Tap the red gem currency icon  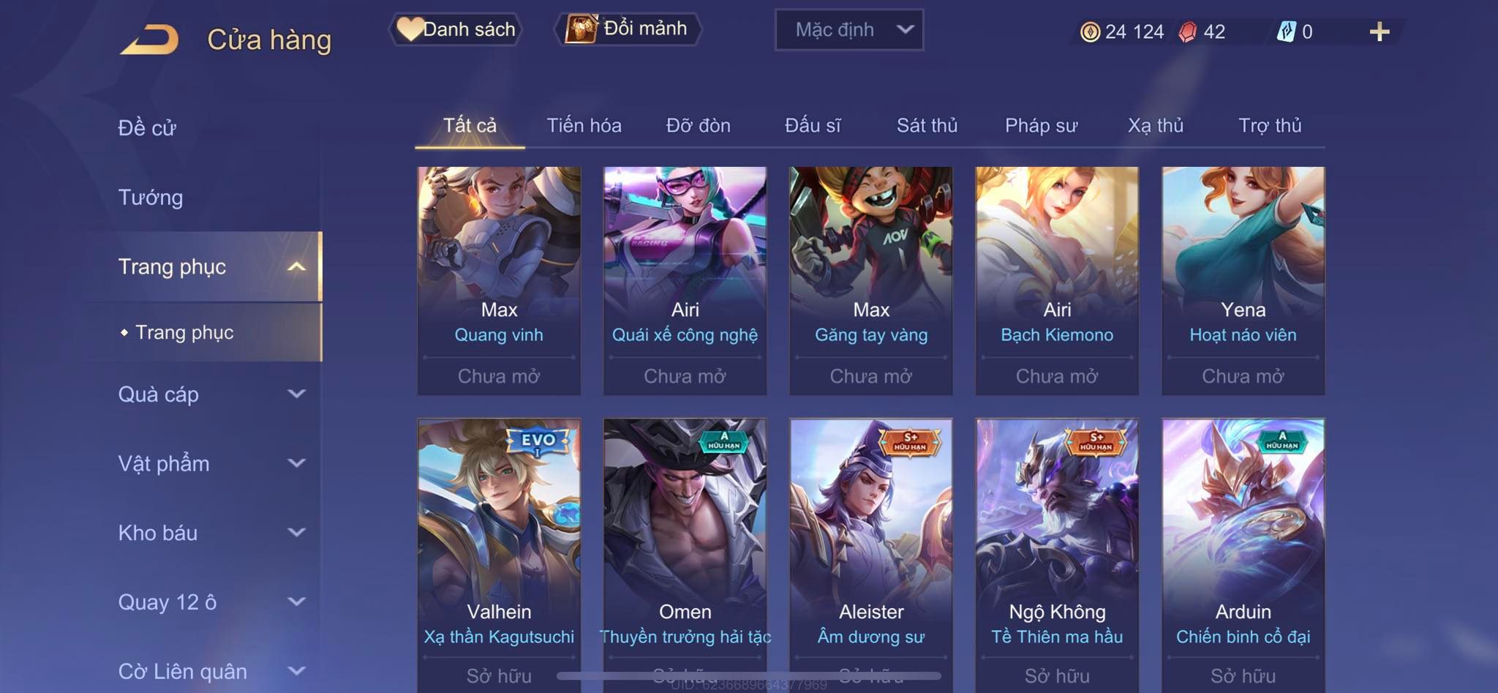(x=1188, y=31)
